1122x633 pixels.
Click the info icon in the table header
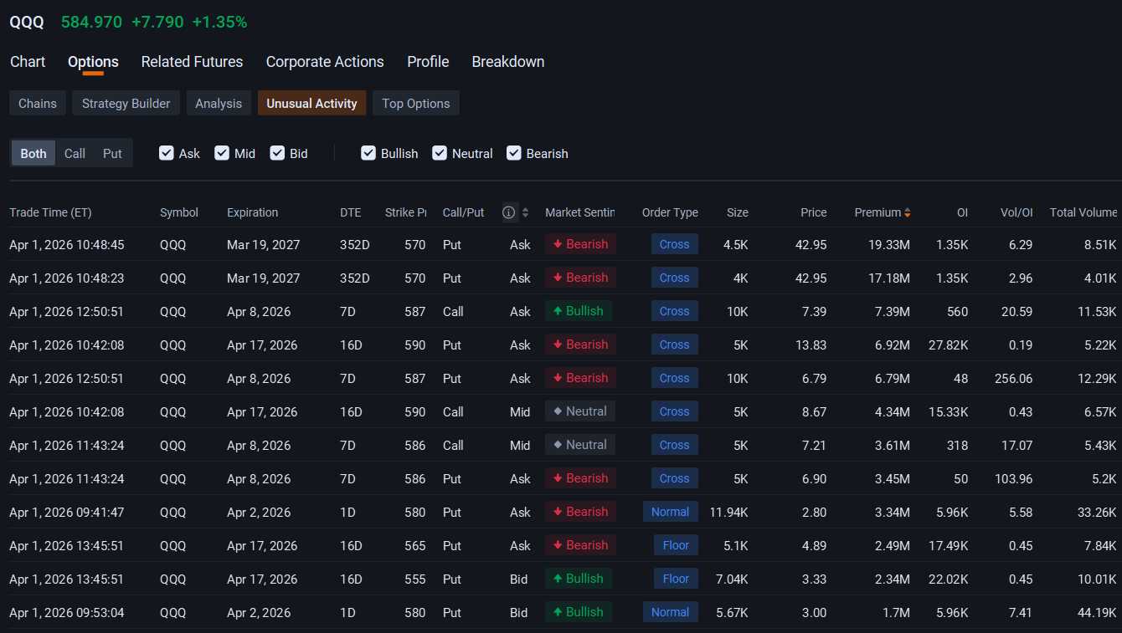[x=508, y=212]
